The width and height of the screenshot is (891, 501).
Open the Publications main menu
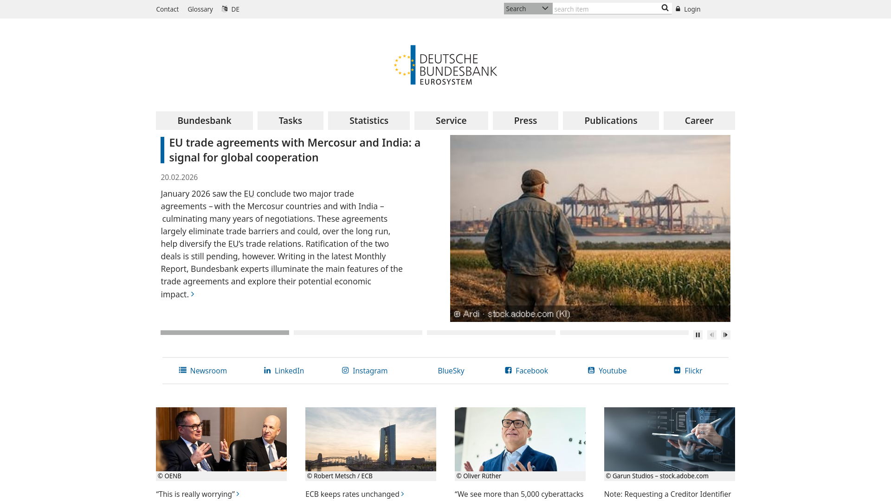(x=611, y=121)
